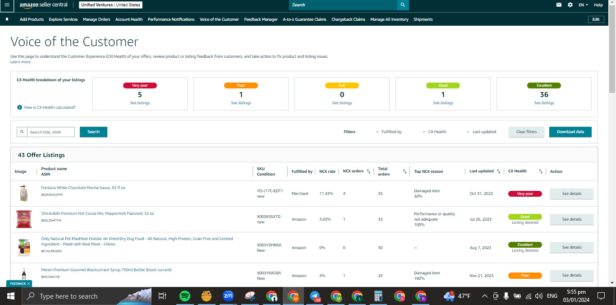
Task: Click the Download data button
Action: (x=570, y=132)
